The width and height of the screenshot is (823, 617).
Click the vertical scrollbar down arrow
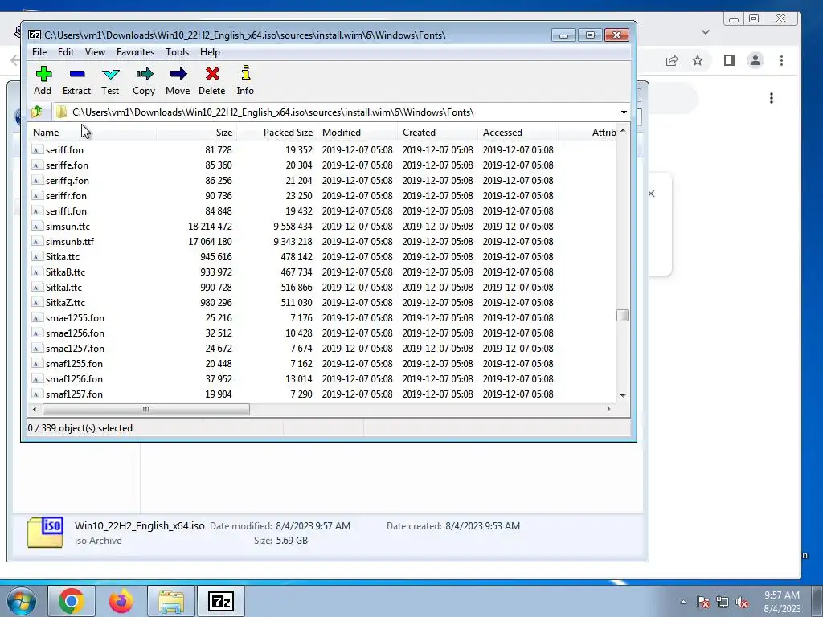(x=623, y=395)
